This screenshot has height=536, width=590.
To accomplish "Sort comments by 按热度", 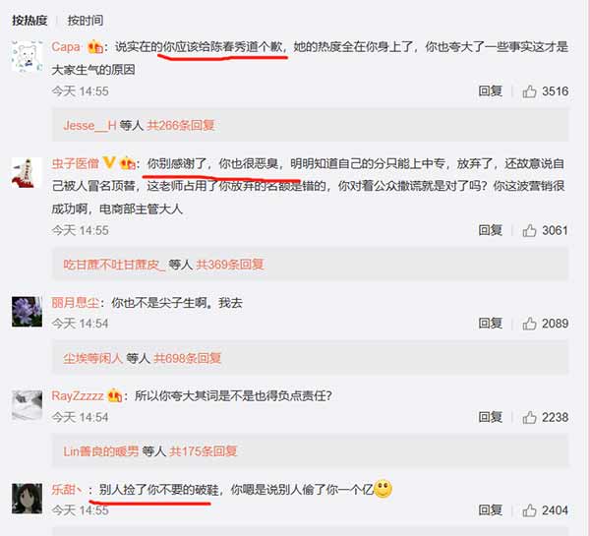I will [x=29, y=20].
